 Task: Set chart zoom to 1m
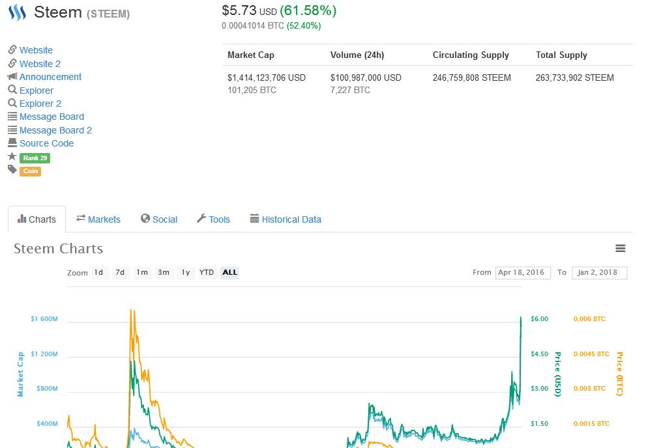click(x=142, y=272)
